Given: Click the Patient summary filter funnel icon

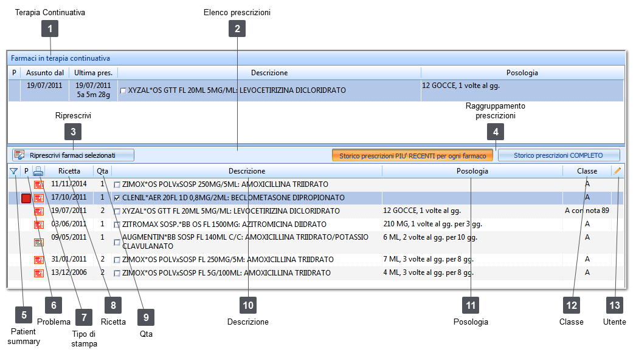Looking at the screenshot, I should click(13, 171).
